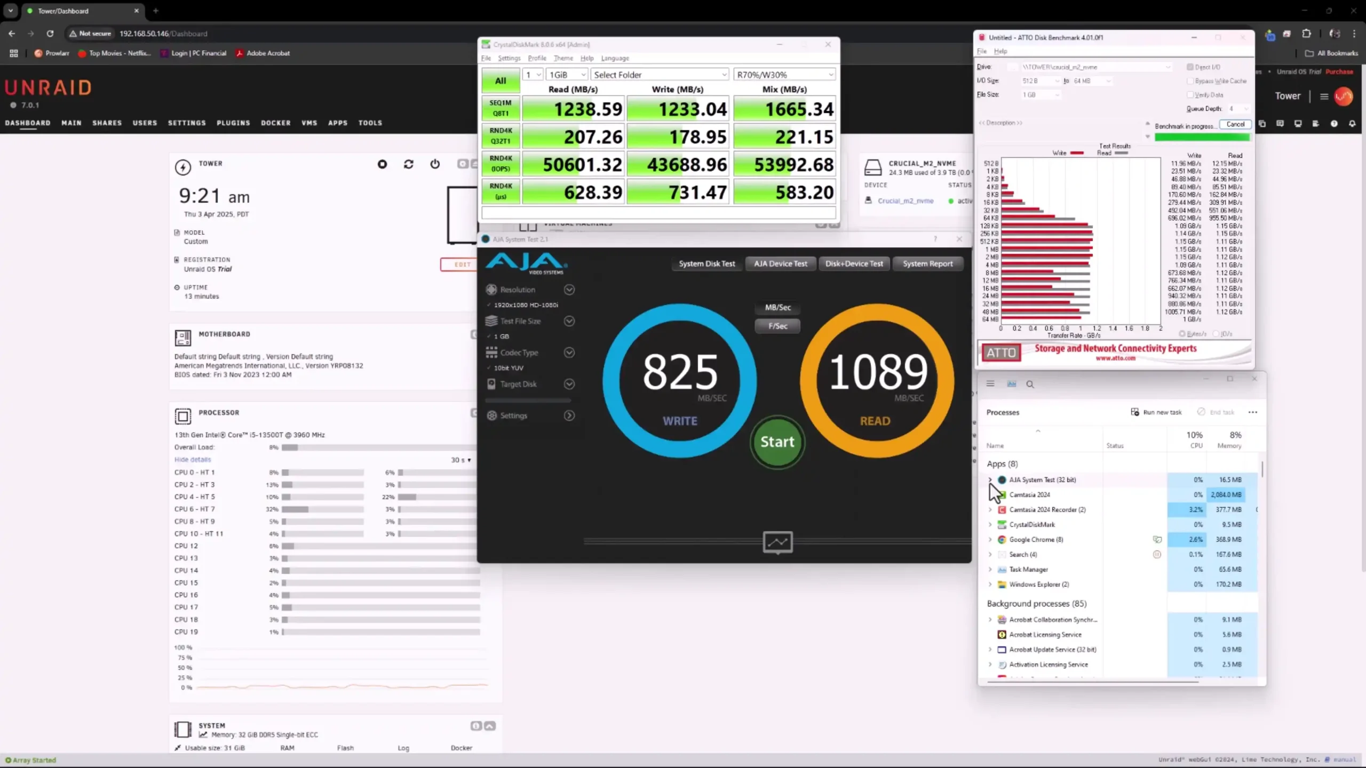Open the R70%/W30% mix dropdown

coord(784,75)
